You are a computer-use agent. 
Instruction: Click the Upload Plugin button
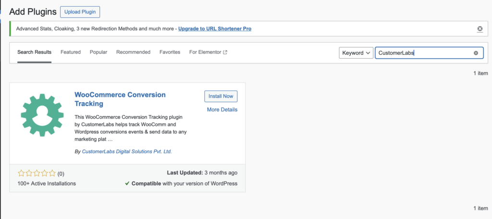pos(80,12)
